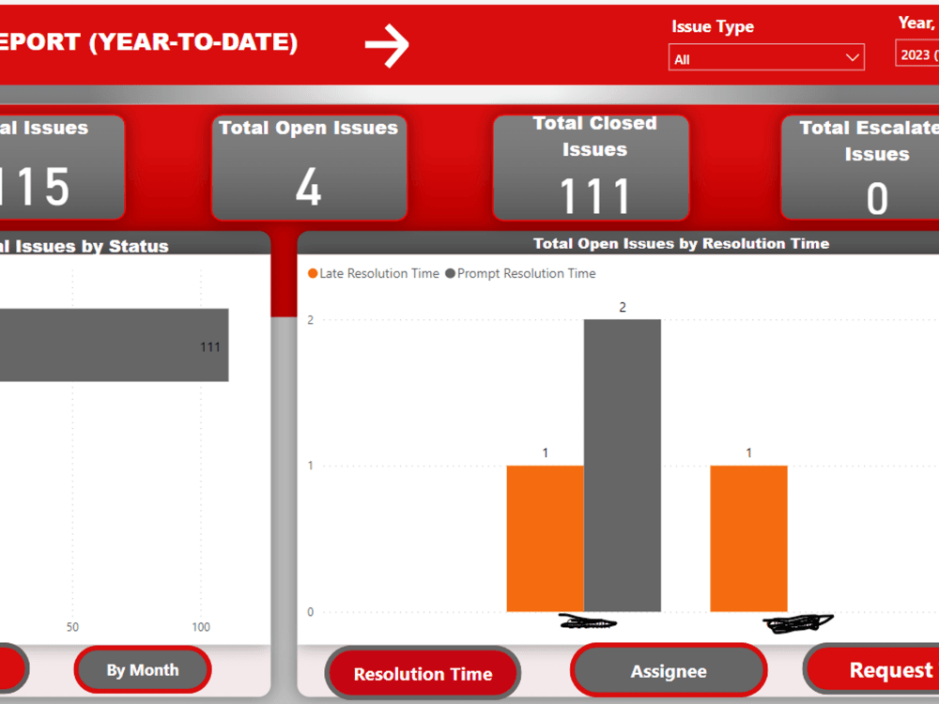Click the gray Prompt Resolution legend dot
The image size is (939, 704).
pos(448,273)
